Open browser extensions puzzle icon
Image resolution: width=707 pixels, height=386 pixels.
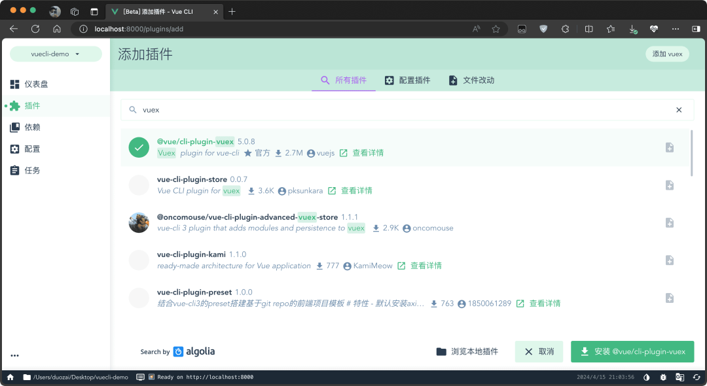click(x=566, y=29)
